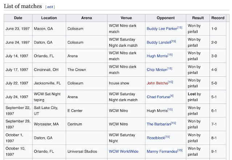Open the red John Betcha link
This screenshot has height=160, width=232.
point(157,83)
